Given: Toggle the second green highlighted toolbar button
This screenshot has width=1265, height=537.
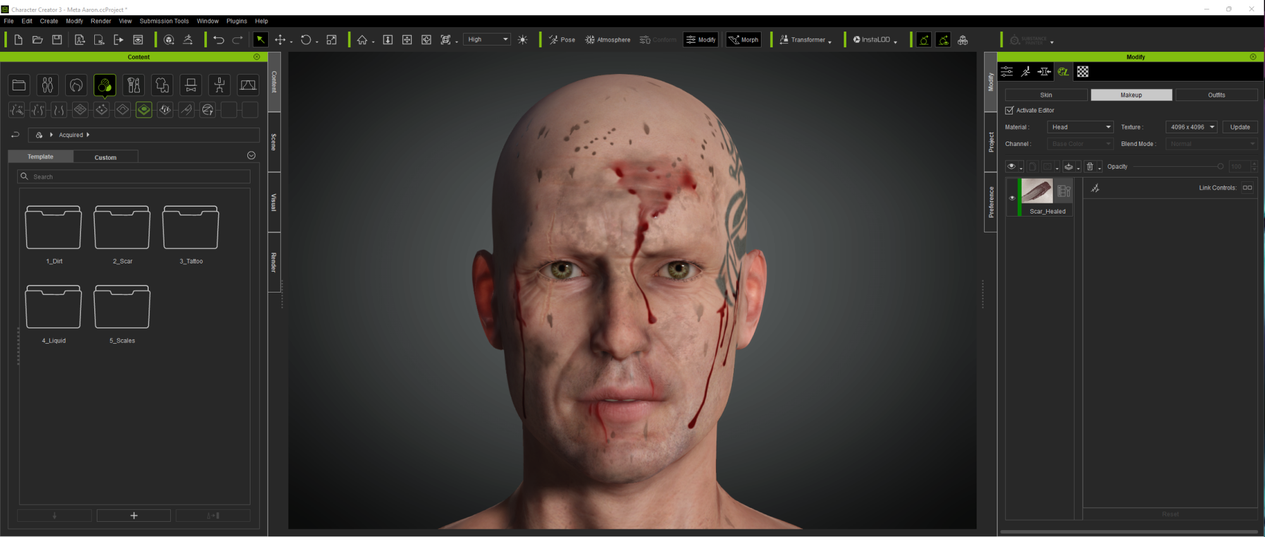Looking at the screenshot, I should [943, 40].
